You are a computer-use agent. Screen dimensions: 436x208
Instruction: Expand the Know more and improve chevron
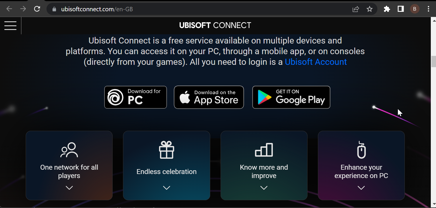[x=264, y=188]
